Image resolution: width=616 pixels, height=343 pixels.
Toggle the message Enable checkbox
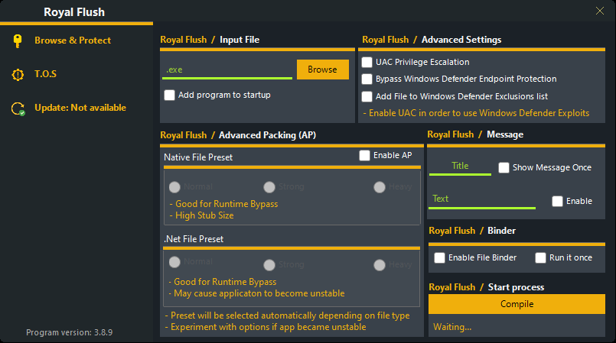pos(557,201)
